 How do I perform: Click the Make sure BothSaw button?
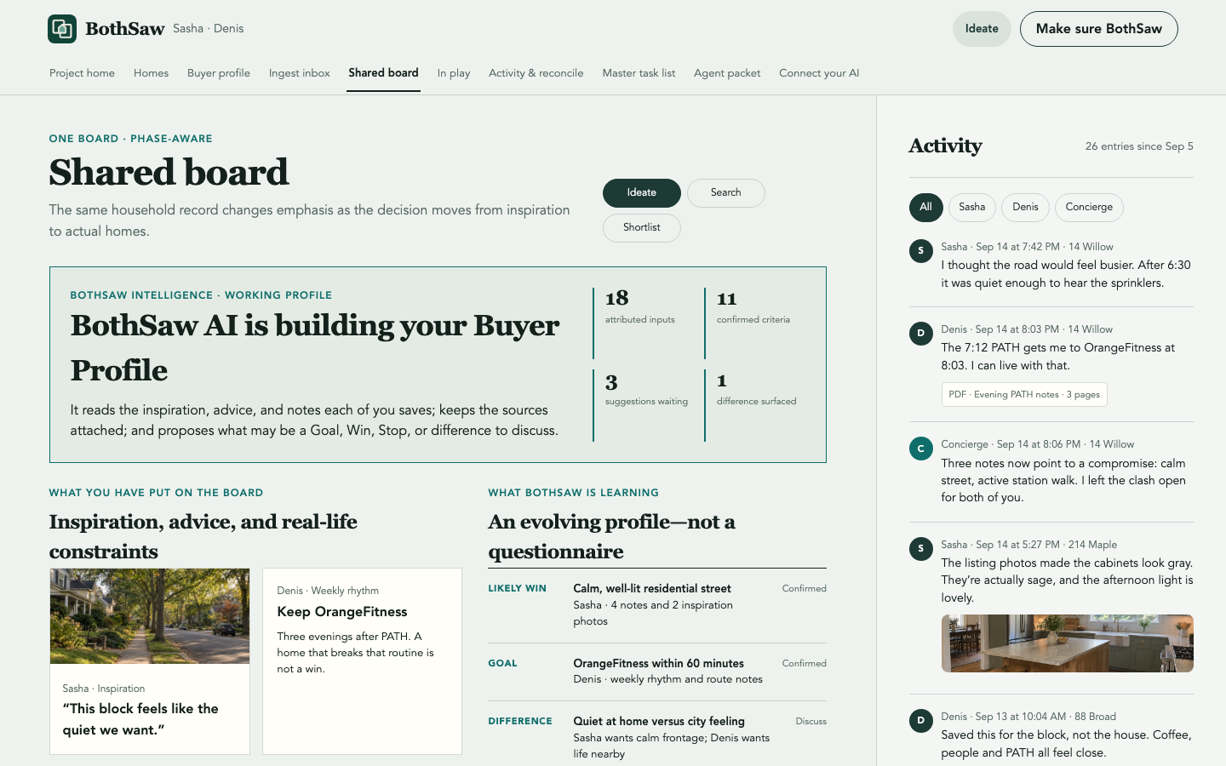point(1099,29)
